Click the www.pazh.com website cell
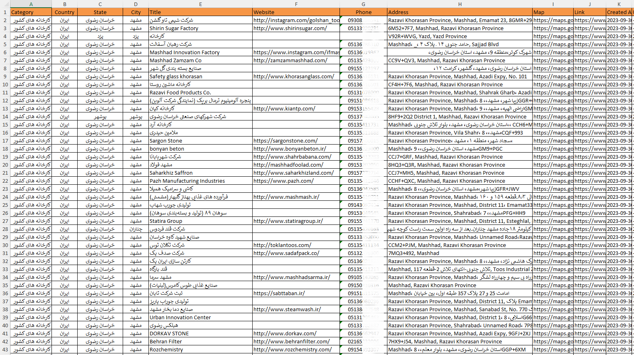 (x=296, y=181)
